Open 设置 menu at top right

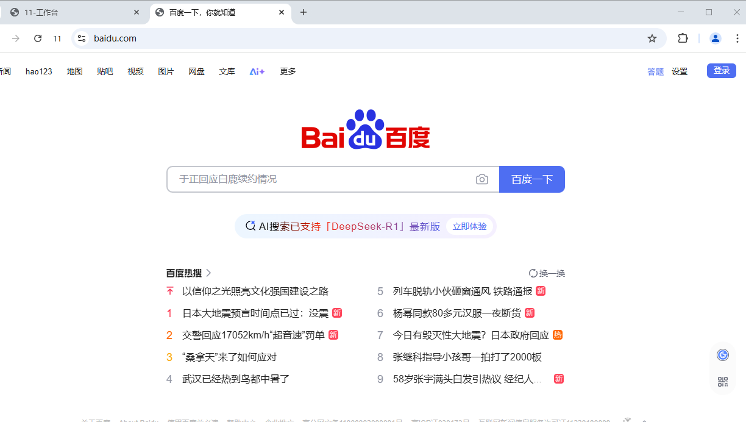(x=680, y=71)
